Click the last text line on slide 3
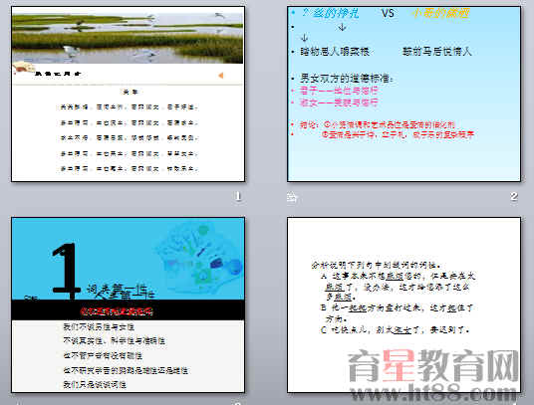 click(95, 384)
